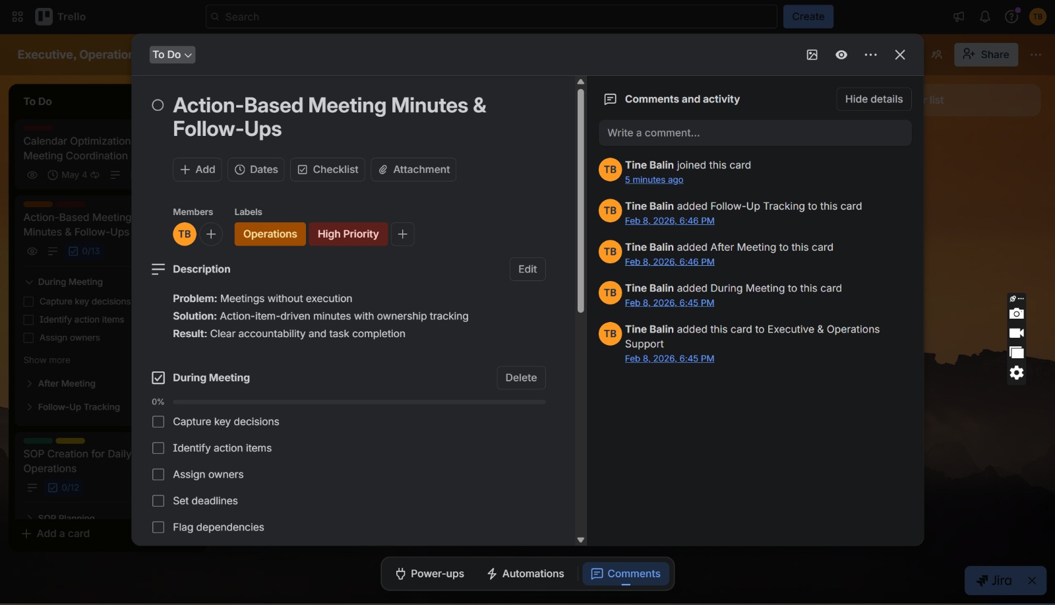The height and width of the screenshot is (605, 1055).
Task: Click the Jira logo button
Action: coord(994,581)
